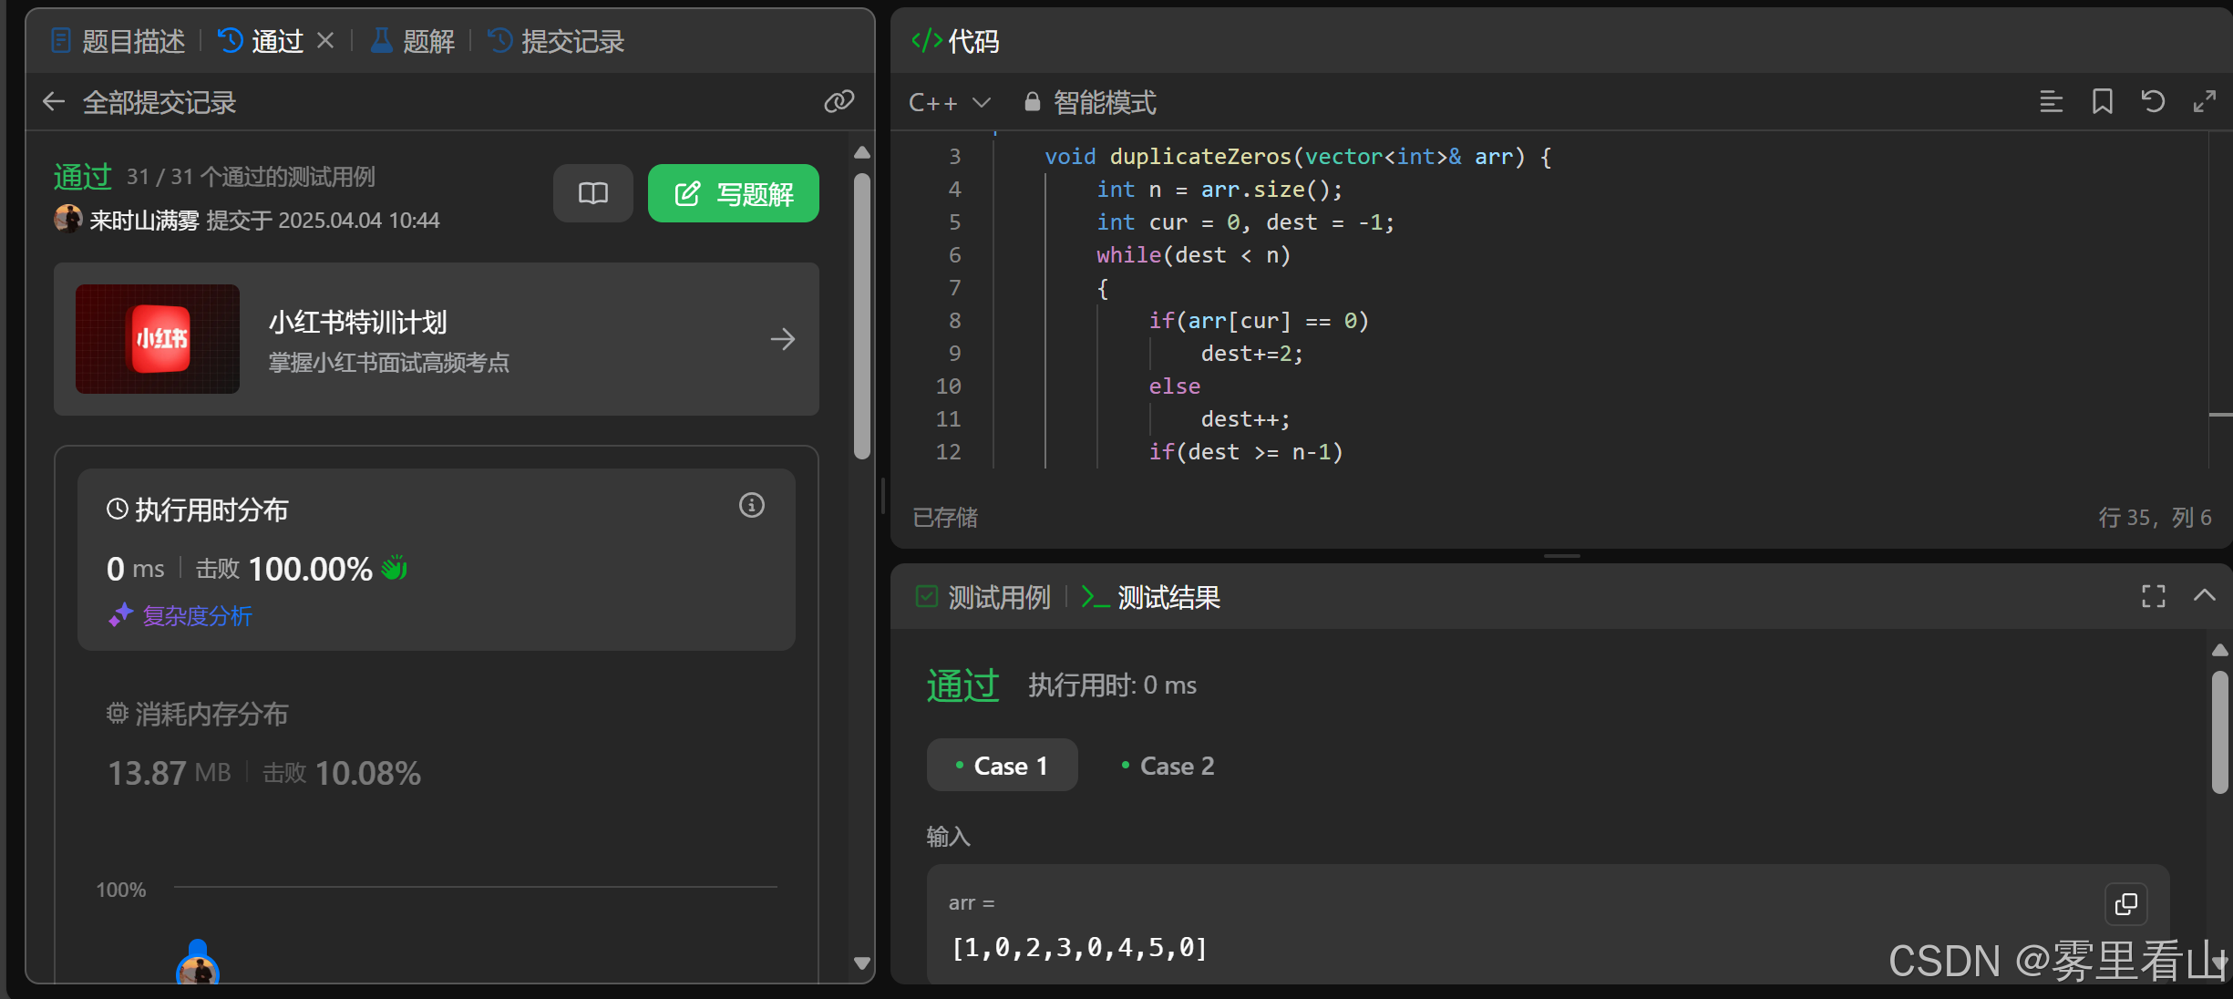
Task: Open the C++ language dropdown
Action: click(x=949, y=102)
